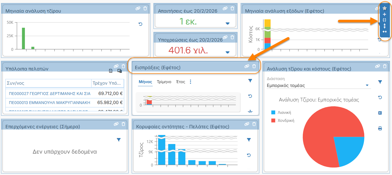This screenshot has height=175, width=392.
Task: Refresh the Μηνιαία ανάλυση τζίρου chart
Action: 140,24
